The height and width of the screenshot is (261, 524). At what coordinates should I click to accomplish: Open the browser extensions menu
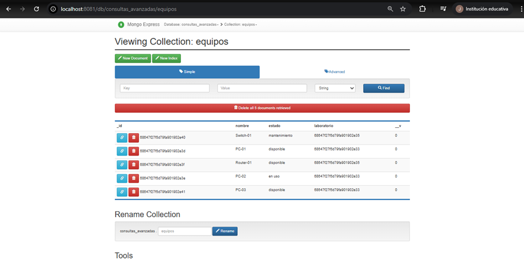[x=422, y=9]
